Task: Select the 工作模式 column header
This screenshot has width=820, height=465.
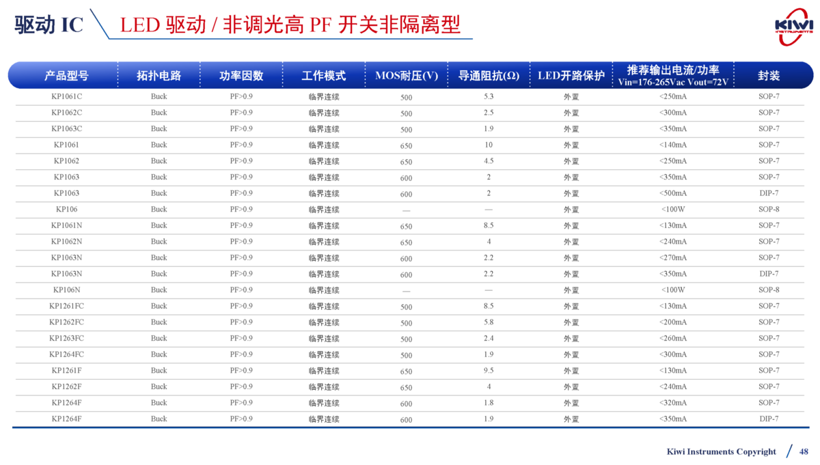Action: pos(324,76)
